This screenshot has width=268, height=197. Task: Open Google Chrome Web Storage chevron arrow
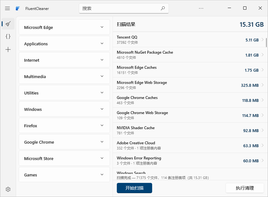263,115
